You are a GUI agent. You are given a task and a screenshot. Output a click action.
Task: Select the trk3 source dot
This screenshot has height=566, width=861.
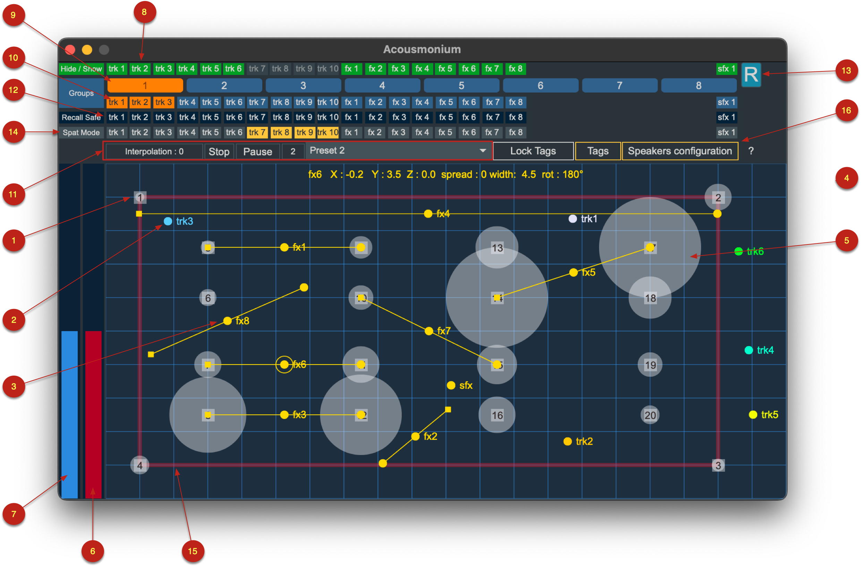click(168, 221)
